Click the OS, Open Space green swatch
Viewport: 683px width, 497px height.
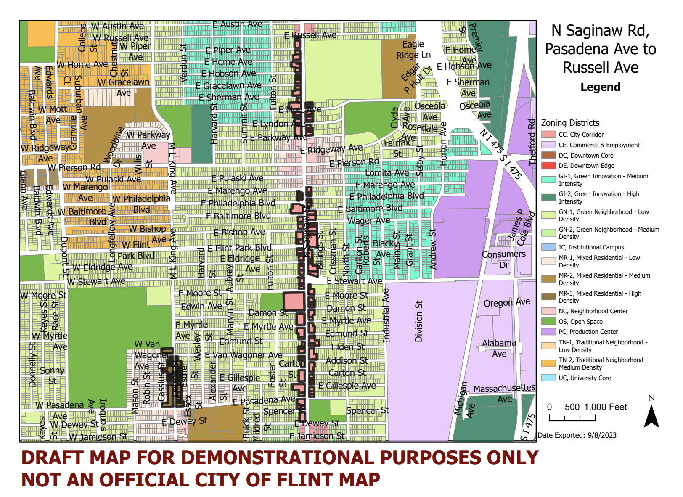[548, 322]
